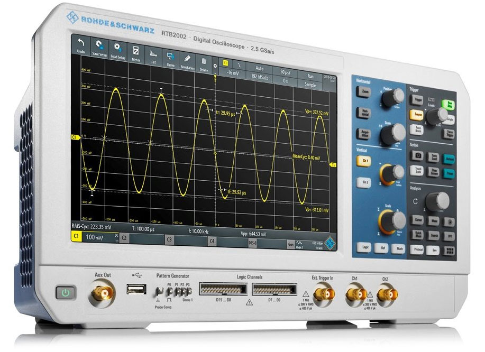Push the yellow Ch 1 key in Vertical section

pos(364,161)
